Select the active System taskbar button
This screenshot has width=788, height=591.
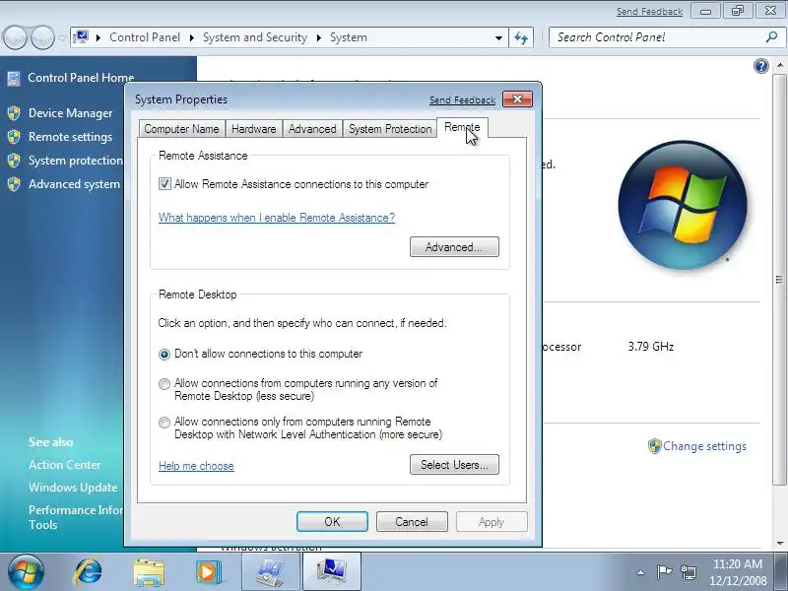click(331, 572)
